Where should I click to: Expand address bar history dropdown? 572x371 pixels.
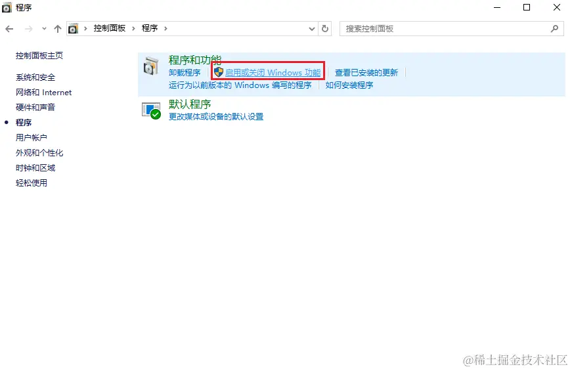click(x=311, y=29)
